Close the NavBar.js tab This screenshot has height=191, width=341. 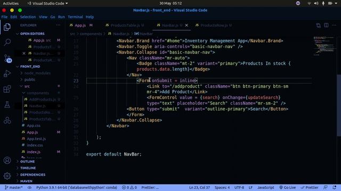(x=186, y=25)
